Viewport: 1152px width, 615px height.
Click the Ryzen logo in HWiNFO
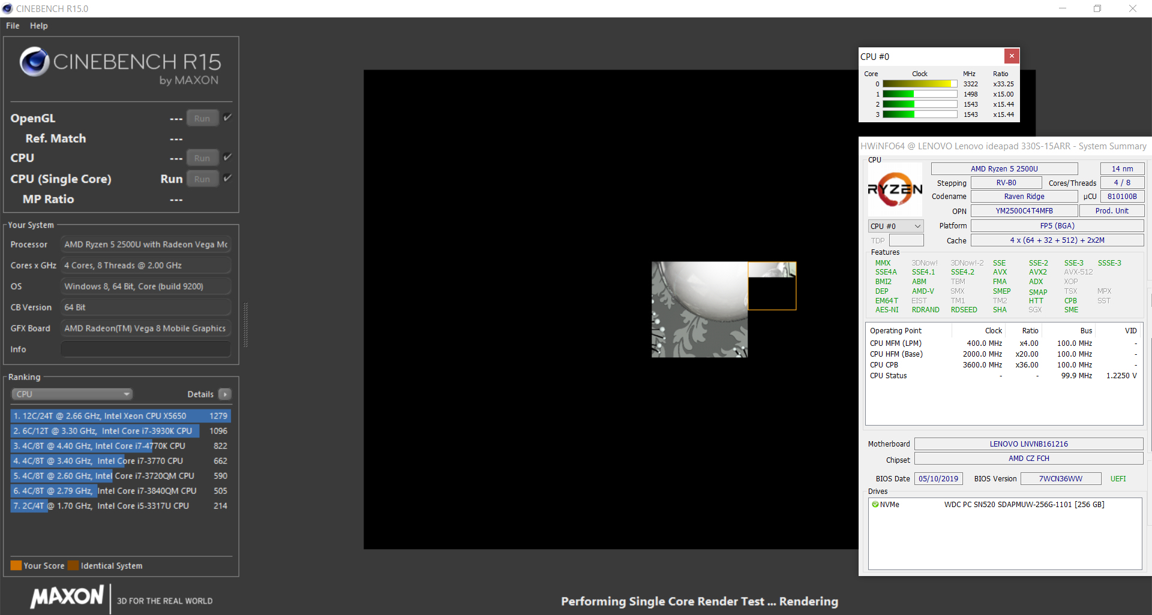tap(895, 189)
